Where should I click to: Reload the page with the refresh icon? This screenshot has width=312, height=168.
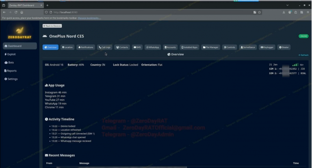16,12
